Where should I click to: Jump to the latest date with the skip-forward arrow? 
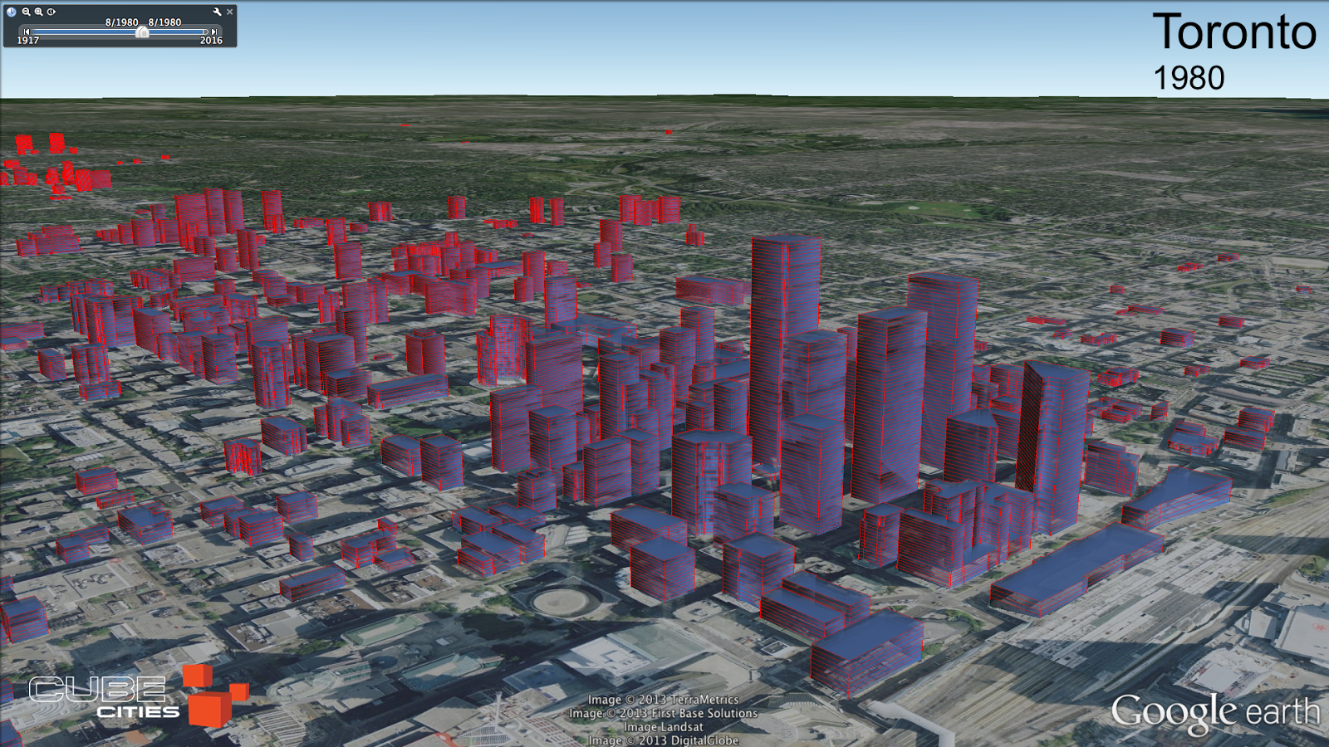coord(214,32)
